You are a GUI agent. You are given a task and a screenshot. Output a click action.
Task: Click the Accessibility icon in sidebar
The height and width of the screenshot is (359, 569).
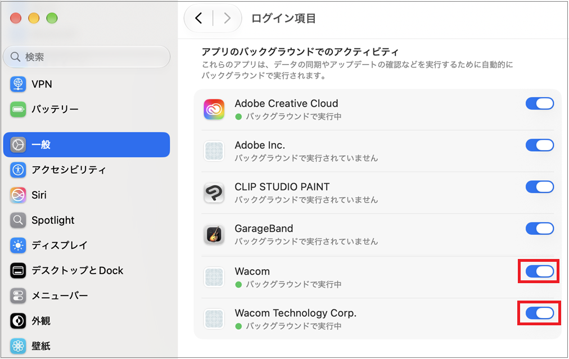coord(18,170)
